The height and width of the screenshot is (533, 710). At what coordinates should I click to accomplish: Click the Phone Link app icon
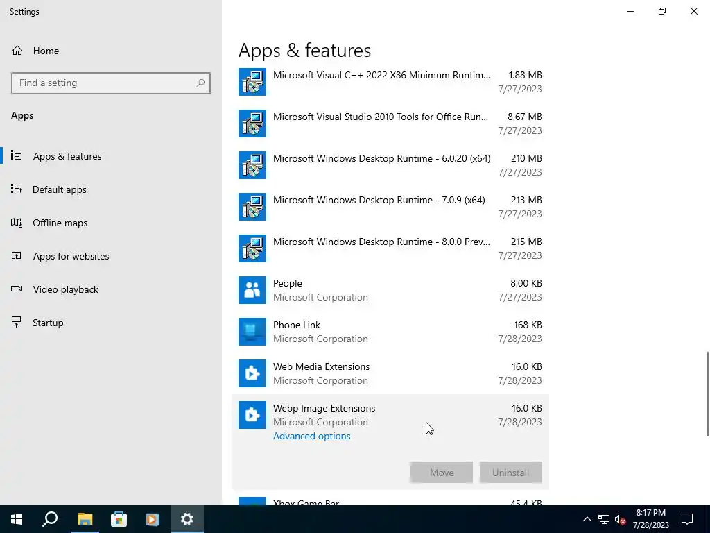tap(252, 332)
